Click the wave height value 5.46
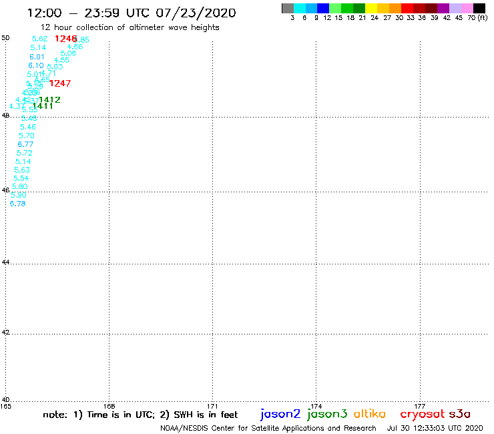This screenshot has width=494, height=434. tap(28, 127)
